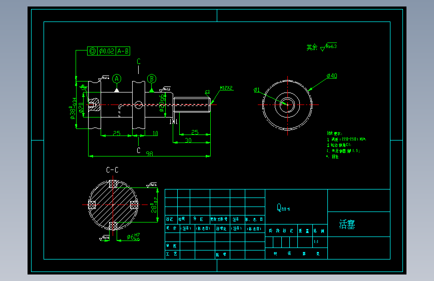Select technical requirement line ending in 1.5
Screen dimensions: 434x281
point(343,150)
